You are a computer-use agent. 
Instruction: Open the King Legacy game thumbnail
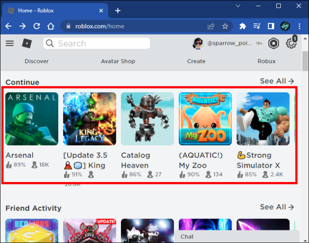(x=90, y=119)
